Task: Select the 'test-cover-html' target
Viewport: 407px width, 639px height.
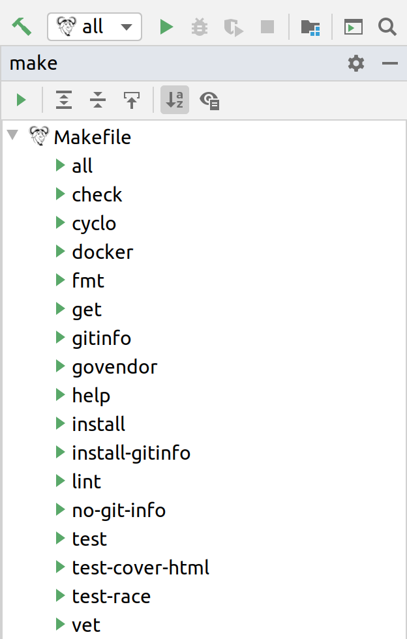Action: pos(140,567)
